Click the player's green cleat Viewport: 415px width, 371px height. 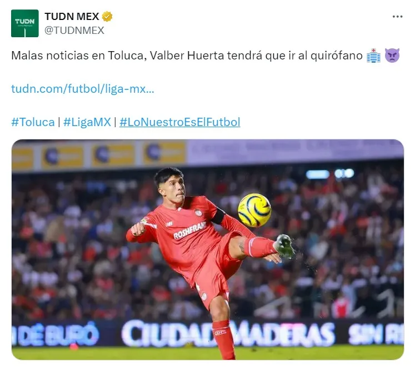pyautogui.click(x=284, y=246)
